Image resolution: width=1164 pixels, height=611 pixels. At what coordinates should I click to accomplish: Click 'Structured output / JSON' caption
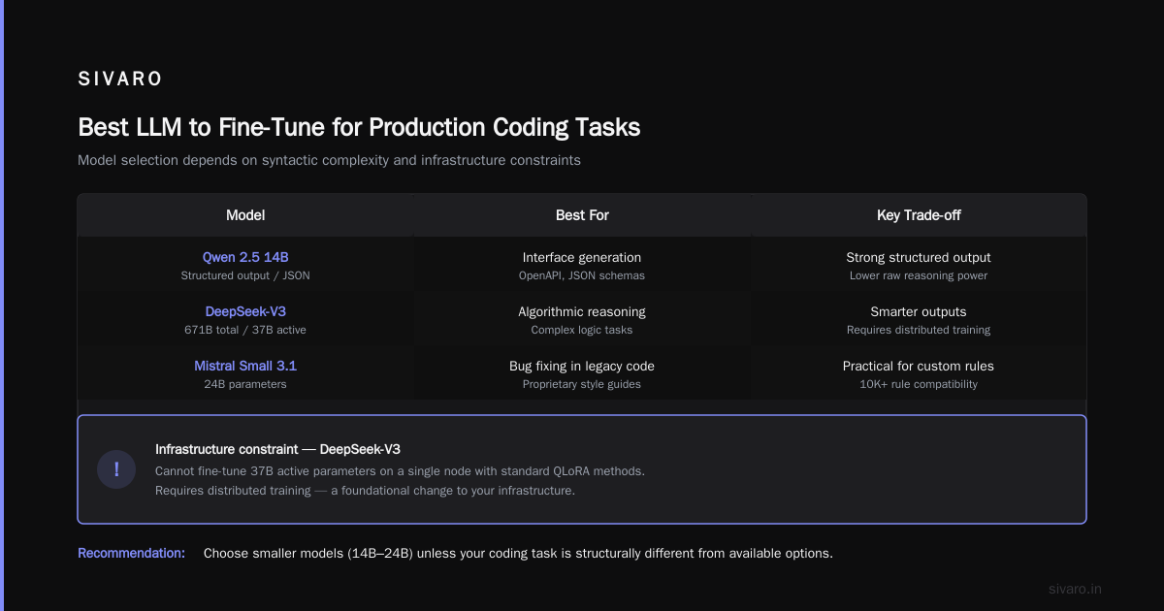click(x=245, y=275)
